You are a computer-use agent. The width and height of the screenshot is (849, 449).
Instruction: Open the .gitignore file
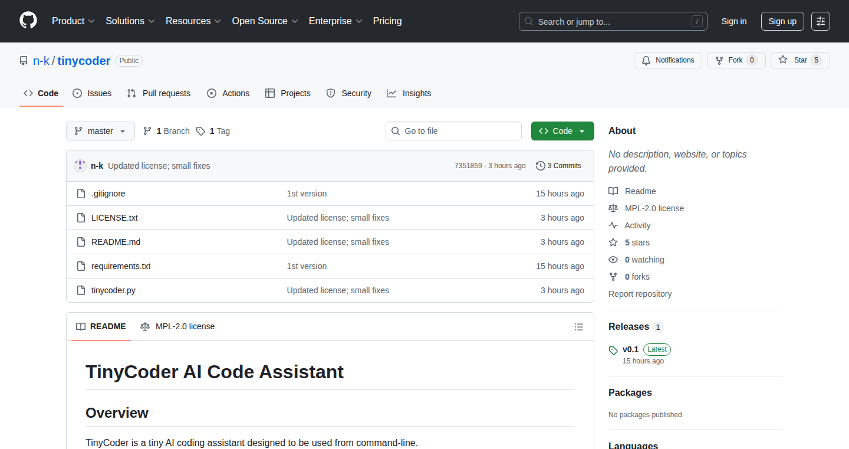click(108, 194)
